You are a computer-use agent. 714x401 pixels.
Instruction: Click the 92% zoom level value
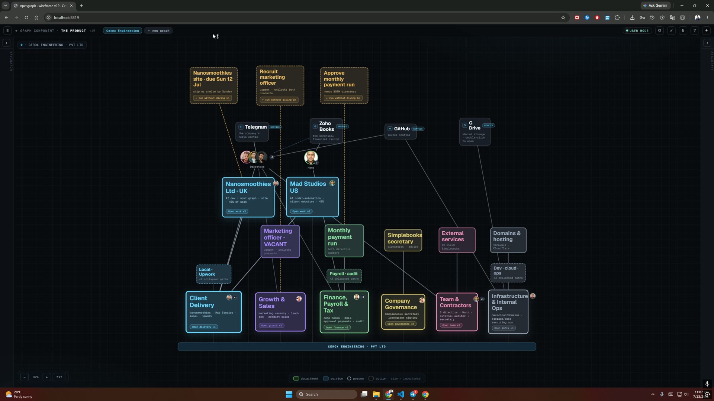[36, 377]
